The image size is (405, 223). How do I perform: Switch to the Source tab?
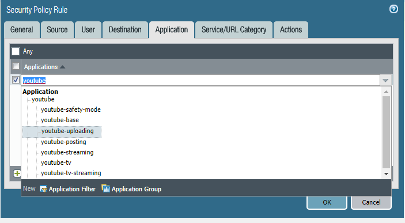[x=57, y=30]
